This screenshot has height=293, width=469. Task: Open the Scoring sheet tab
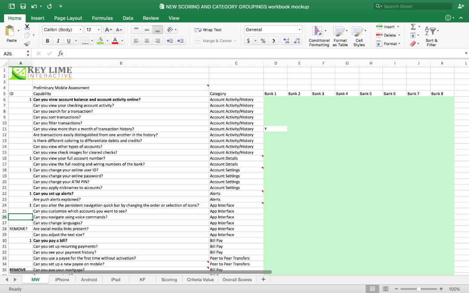[169, 279]
